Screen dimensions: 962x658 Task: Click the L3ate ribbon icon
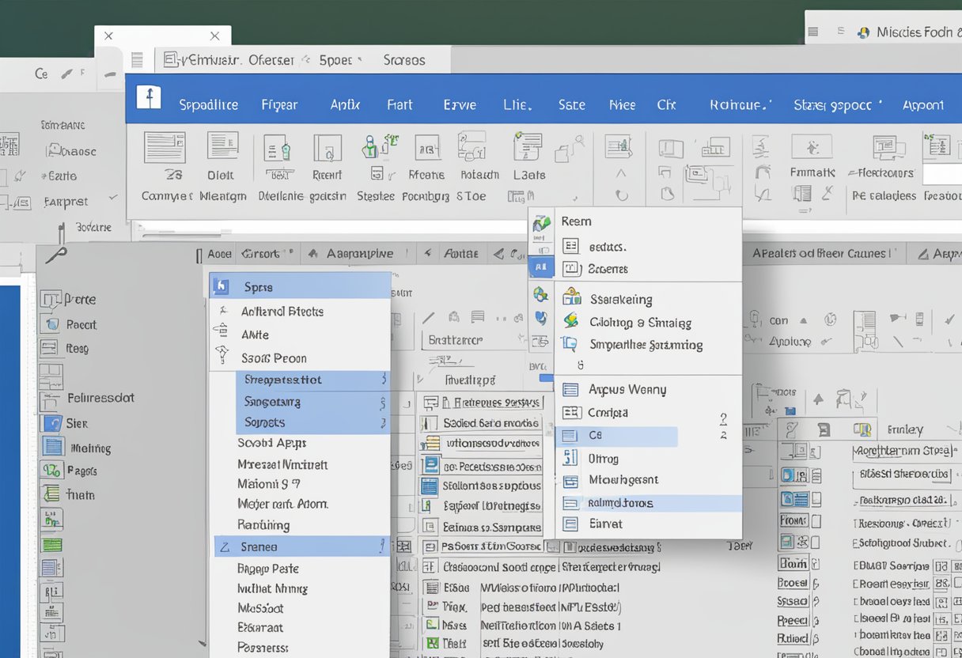528,147
